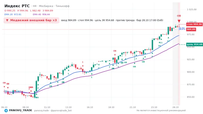Click the red OB marker above the 18.10 candles

tap(115, 51)
